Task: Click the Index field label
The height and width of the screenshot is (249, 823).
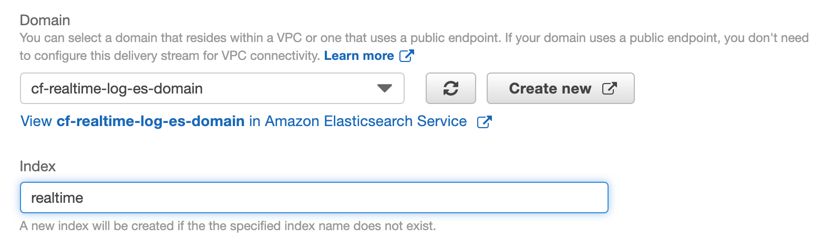Action: (x=38, y=167)
